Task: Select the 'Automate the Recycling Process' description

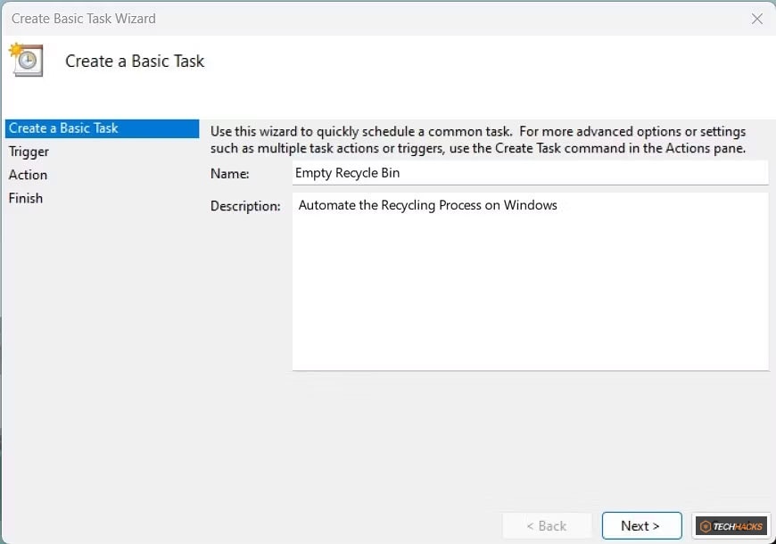Action: 426,205
